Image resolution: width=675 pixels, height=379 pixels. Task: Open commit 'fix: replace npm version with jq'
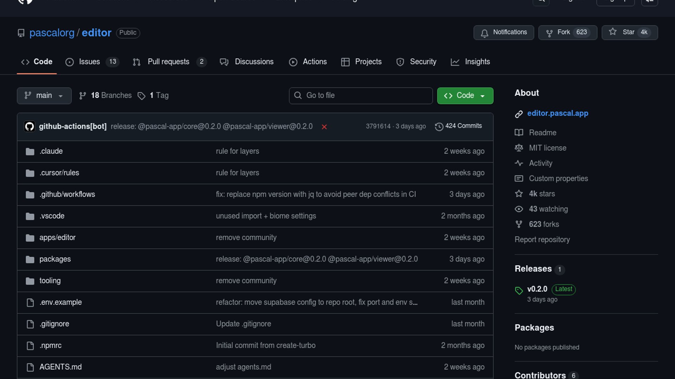[x=316, y=194]
